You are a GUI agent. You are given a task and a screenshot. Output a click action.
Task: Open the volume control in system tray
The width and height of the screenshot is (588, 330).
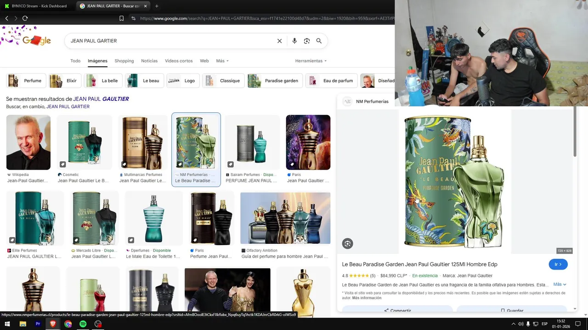pyautogui.click(x=521, y=324)
